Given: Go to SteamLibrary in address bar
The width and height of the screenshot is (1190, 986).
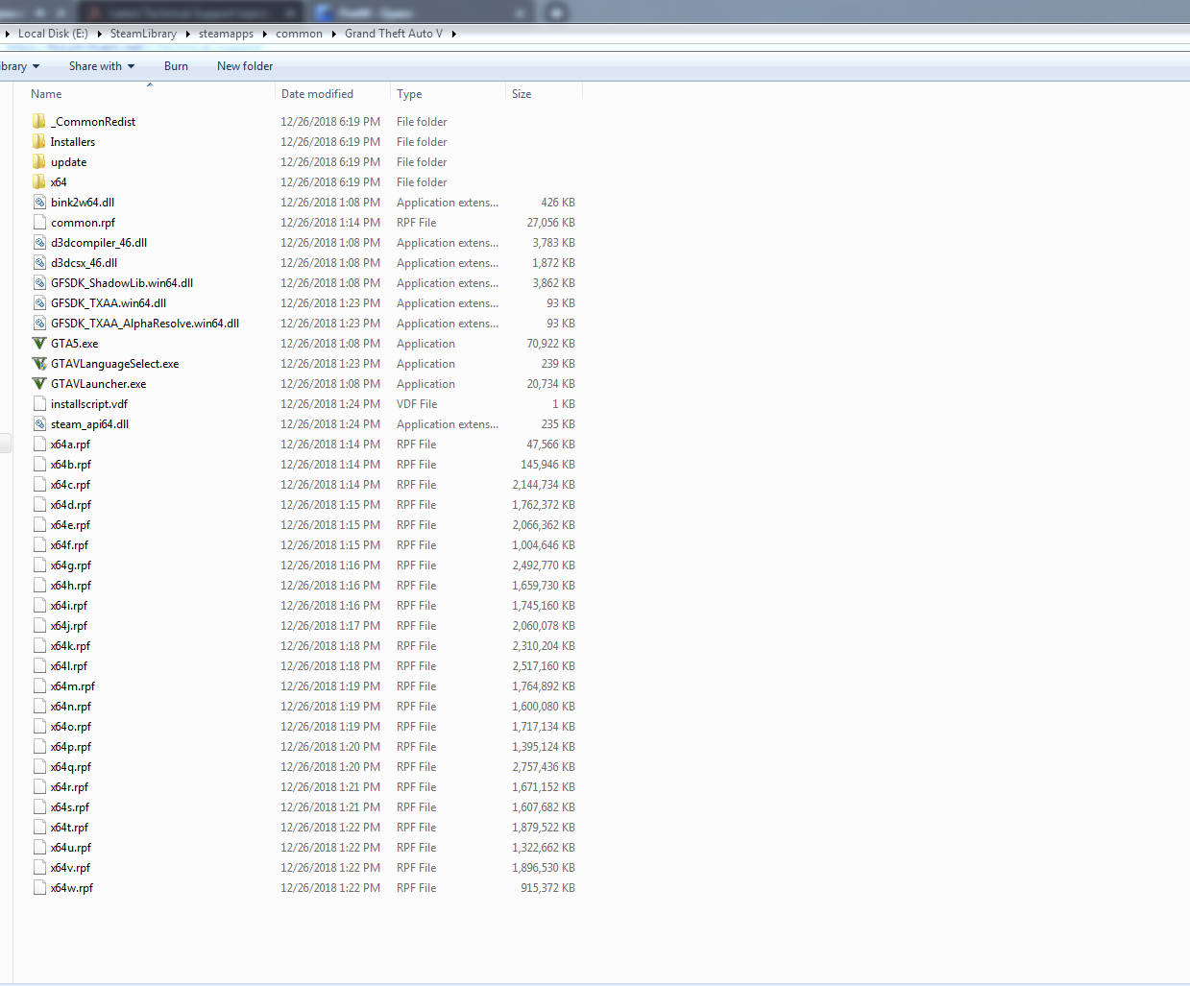Looking at the screenshot, I should click(143, 34).
